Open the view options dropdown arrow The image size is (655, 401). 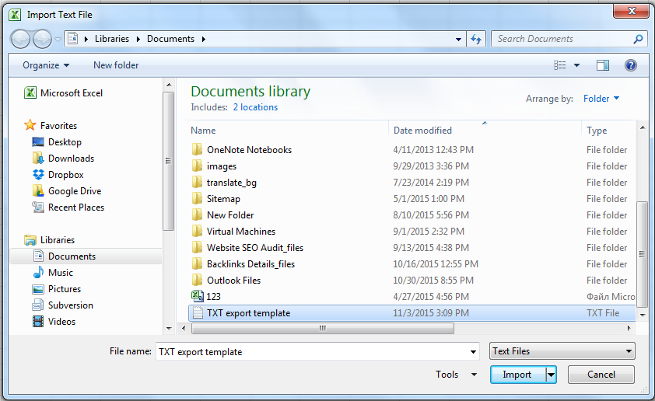[x=577, y=65]
